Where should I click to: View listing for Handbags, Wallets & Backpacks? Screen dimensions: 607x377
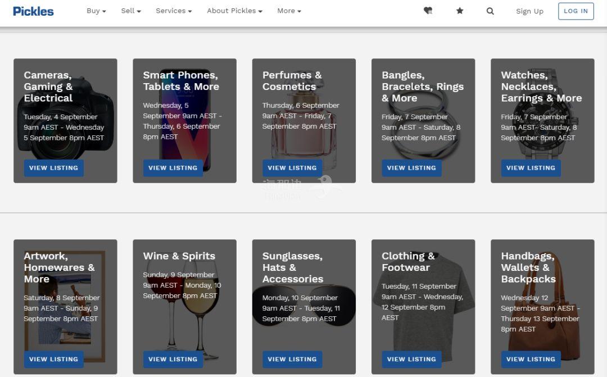pyautogui.click(x=531, y=360)
